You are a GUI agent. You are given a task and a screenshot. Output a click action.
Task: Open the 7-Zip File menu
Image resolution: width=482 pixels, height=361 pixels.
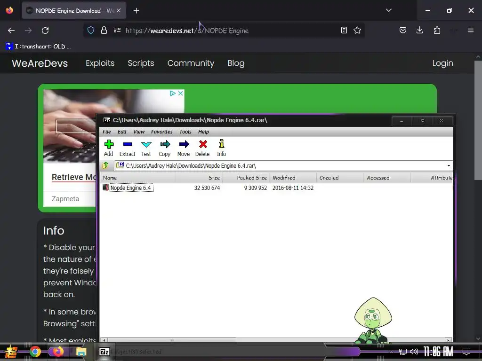(107, 132)
